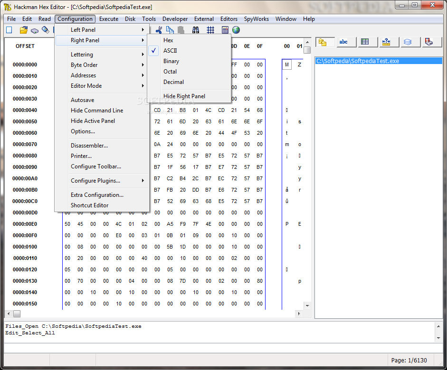
Task: Click the hex editor vertical scrollbar thumb
Action: tap(307, 50)
